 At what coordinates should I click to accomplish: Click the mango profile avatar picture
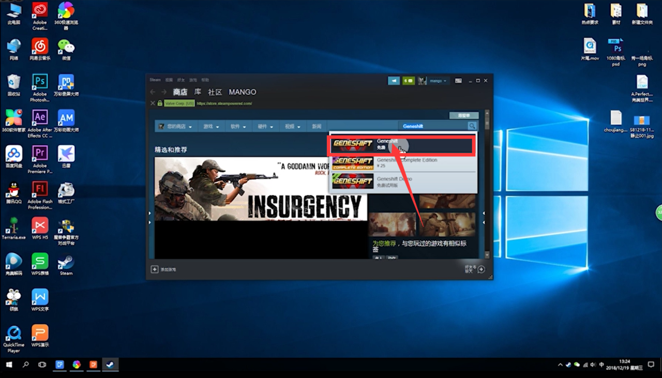423,81
